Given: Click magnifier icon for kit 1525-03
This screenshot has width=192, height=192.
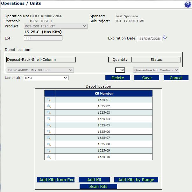Looking at the screenshot, I should 49,112.
